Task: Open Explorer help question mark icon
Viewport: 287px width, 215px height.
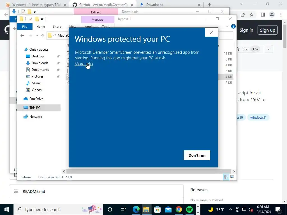Action: point(233,26)
